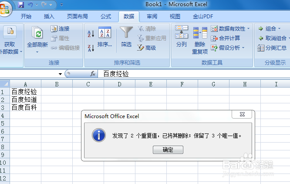The height and width of the screenshot is (184, 290).
Task: Click 编辑链接 edit links
Action: 65,48
